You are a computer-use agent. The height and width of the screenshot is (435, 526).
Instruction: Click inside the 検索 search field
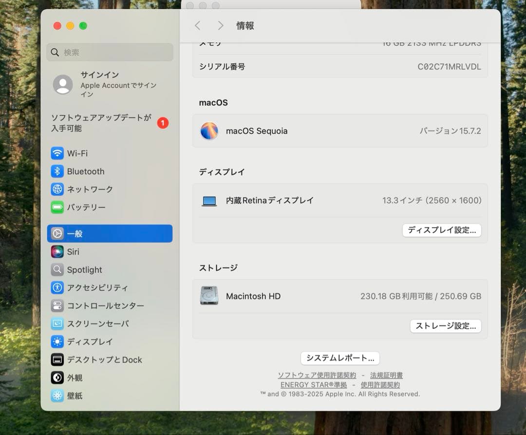coord(110,52)
